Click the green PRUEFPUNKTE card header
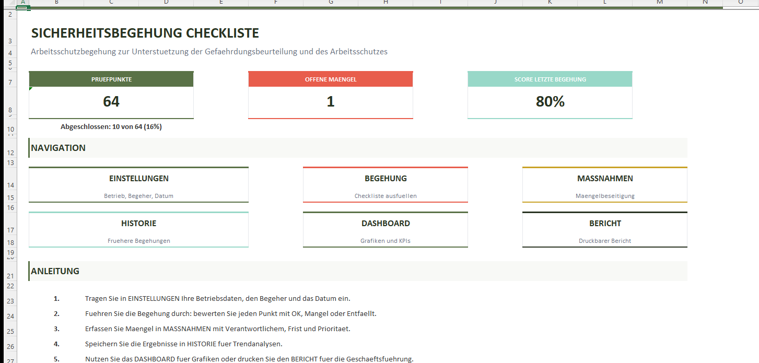759x363 pixels. 111,79
